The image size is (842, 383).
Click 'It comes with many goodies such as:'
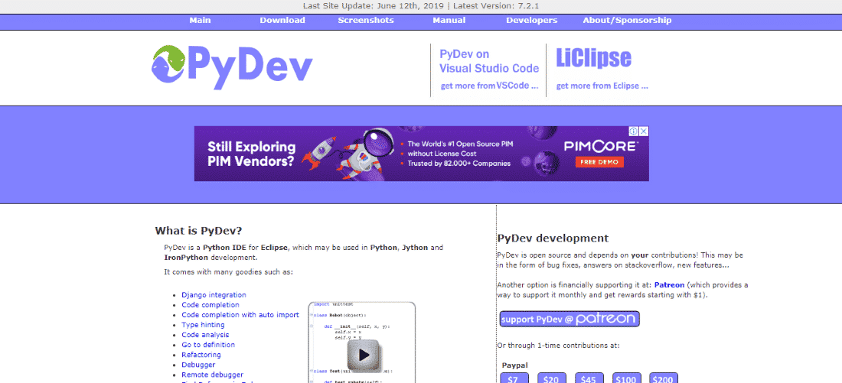(x=228, y=272)
